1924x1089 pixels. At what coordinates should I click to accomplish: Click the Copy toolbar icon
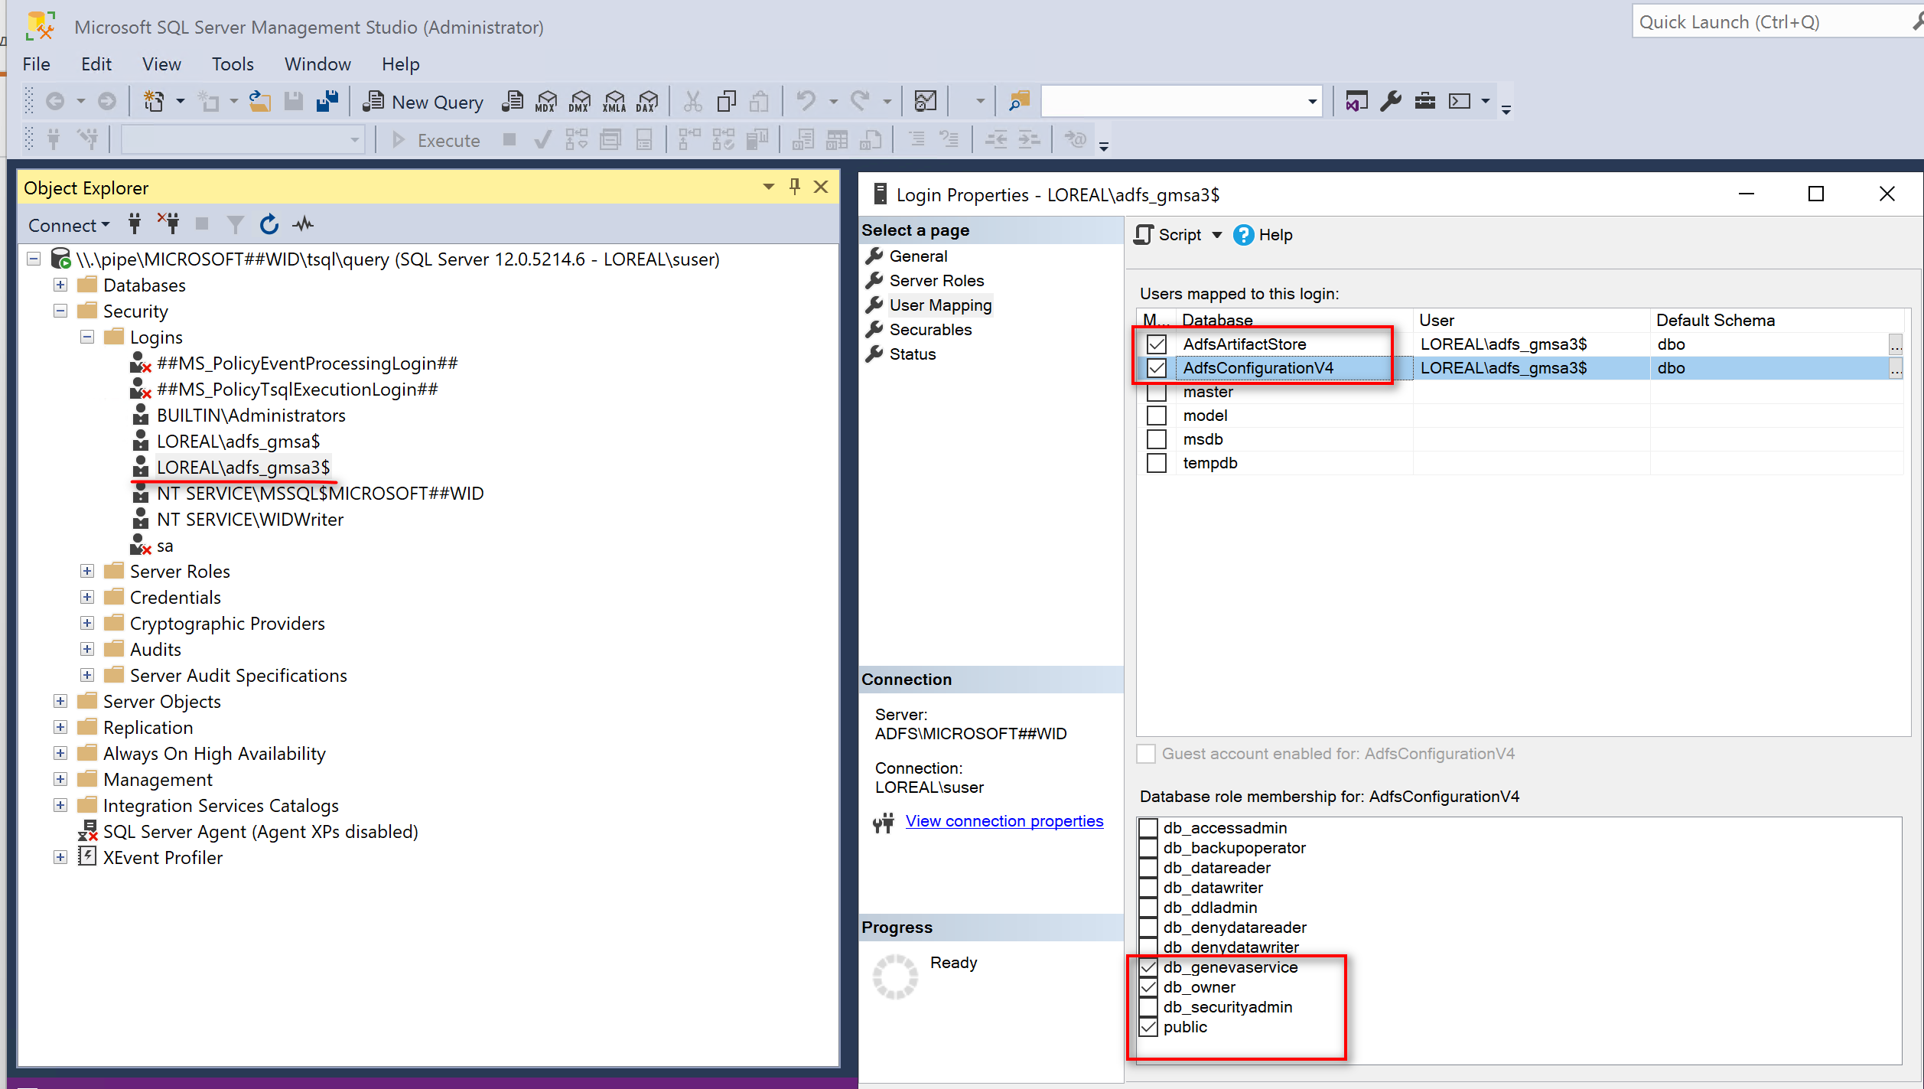pos(726,101)
